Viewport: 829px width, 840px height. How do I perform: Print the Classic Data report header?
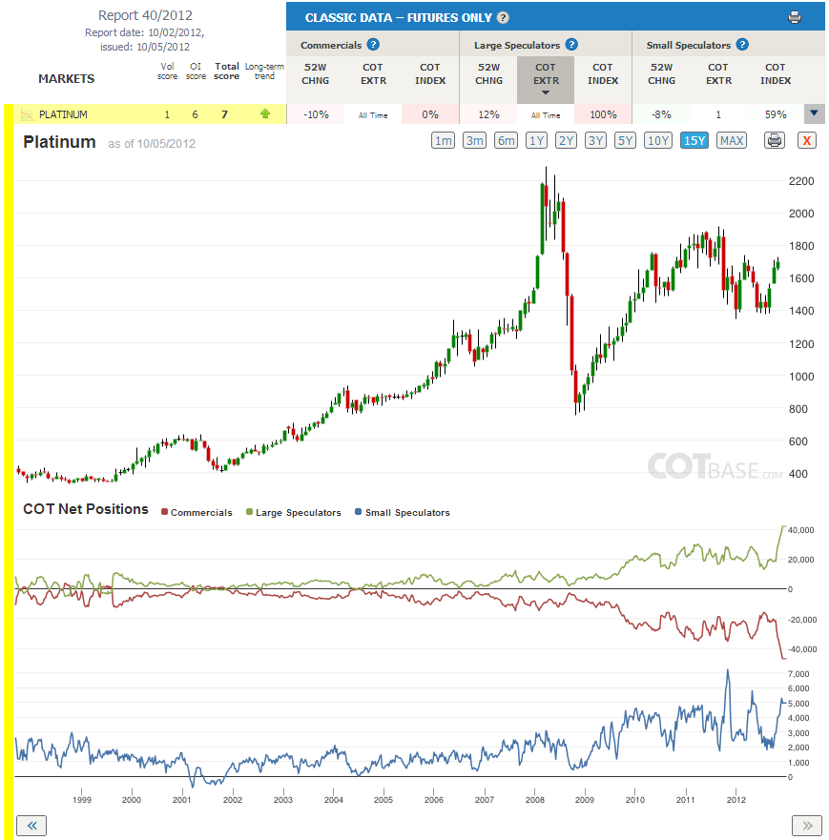[x=794, y=17]
